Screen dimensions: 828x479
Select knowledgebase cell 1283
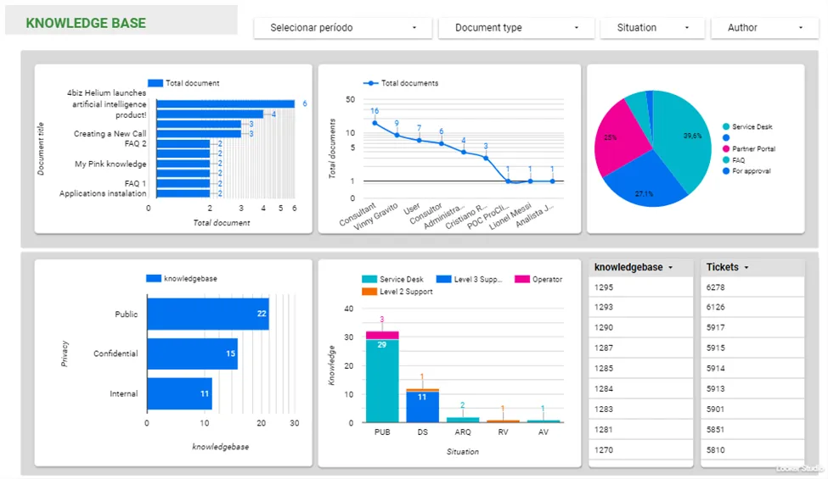point(640,409)
